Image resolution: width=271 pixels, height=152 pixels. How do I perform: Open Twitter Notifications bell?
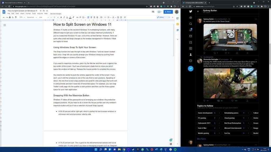(191, 30)
